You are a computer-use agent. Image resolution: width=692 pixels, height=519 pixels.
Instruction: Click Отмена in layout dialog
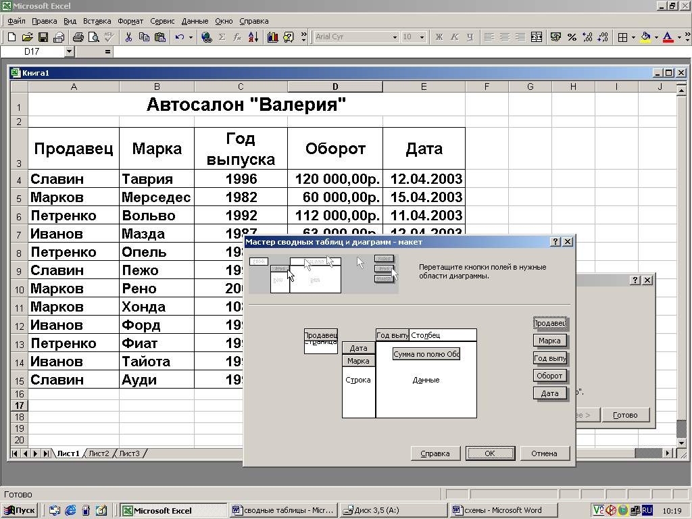544,453
